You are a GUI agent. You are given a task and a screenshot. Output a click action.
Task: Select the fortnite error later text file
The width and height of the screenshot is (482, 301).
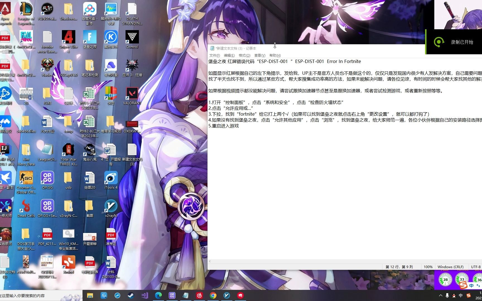click(47, 42)
